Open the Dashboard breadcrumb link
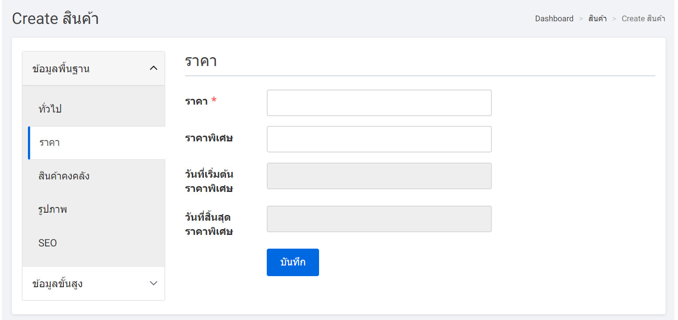The height and width of the screenshot is (320, 678). click(x=554, y=19)
